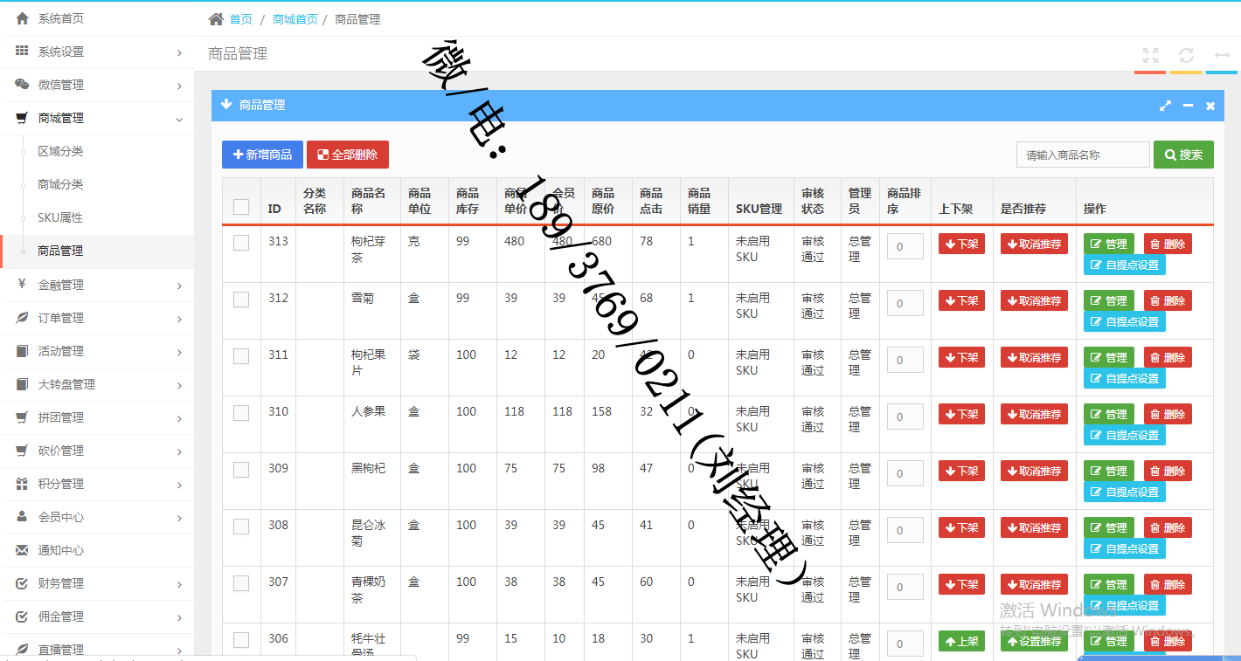Collapse the 商城管理 menu chevron
The width and height of the screenshot is (1241, 661).
tap(179, 119)
